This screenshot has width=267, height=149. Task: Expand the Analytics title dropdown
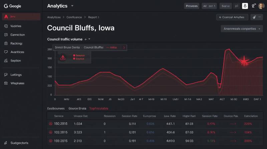click(x=72, y=6)
